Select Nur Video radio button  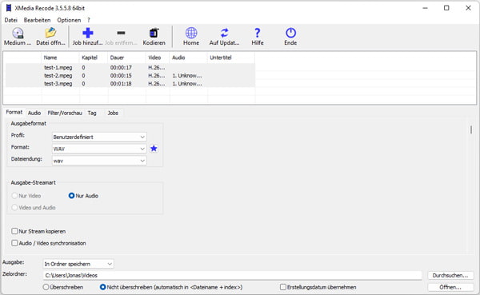14,196
